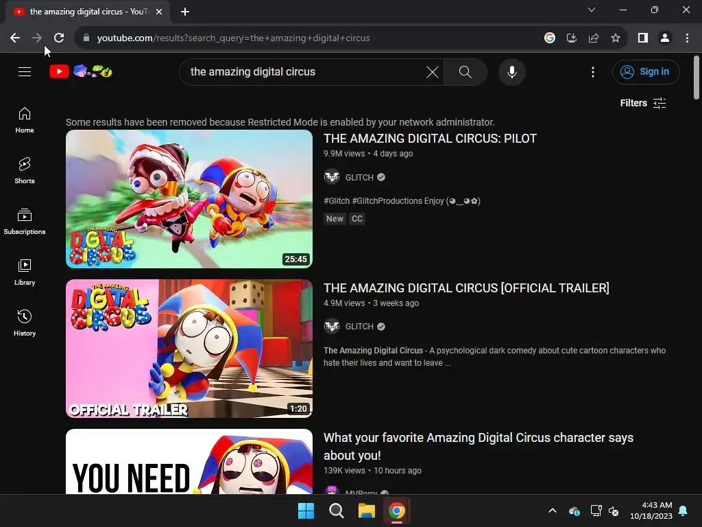Open the tab search chevron
The width and height of the screenshot is (702, 527).
[592, 10]
